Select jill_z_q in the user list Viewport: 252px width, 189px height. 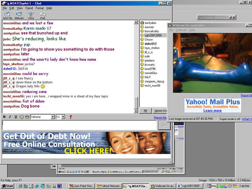[x=148, y=52]
